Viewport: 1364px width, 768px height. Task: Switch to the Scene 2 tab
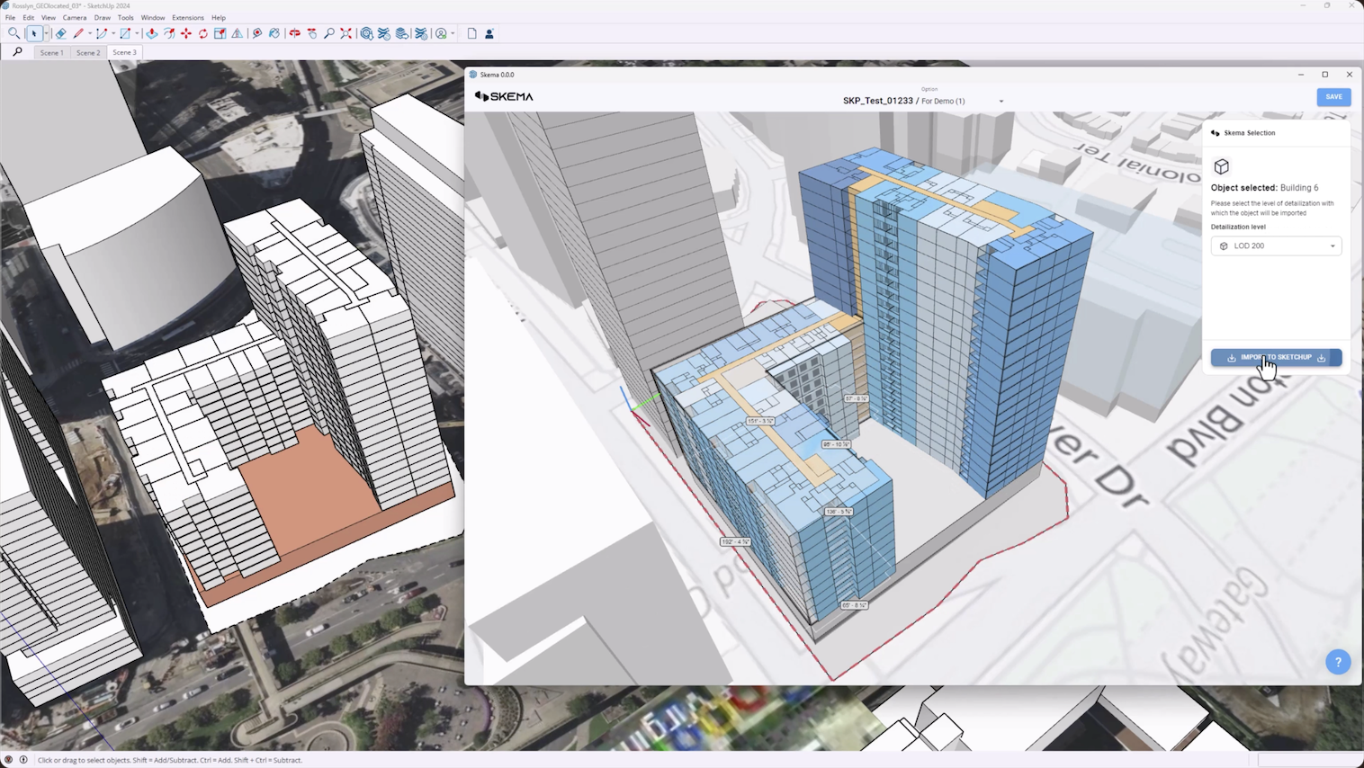(x=88, y=52)
